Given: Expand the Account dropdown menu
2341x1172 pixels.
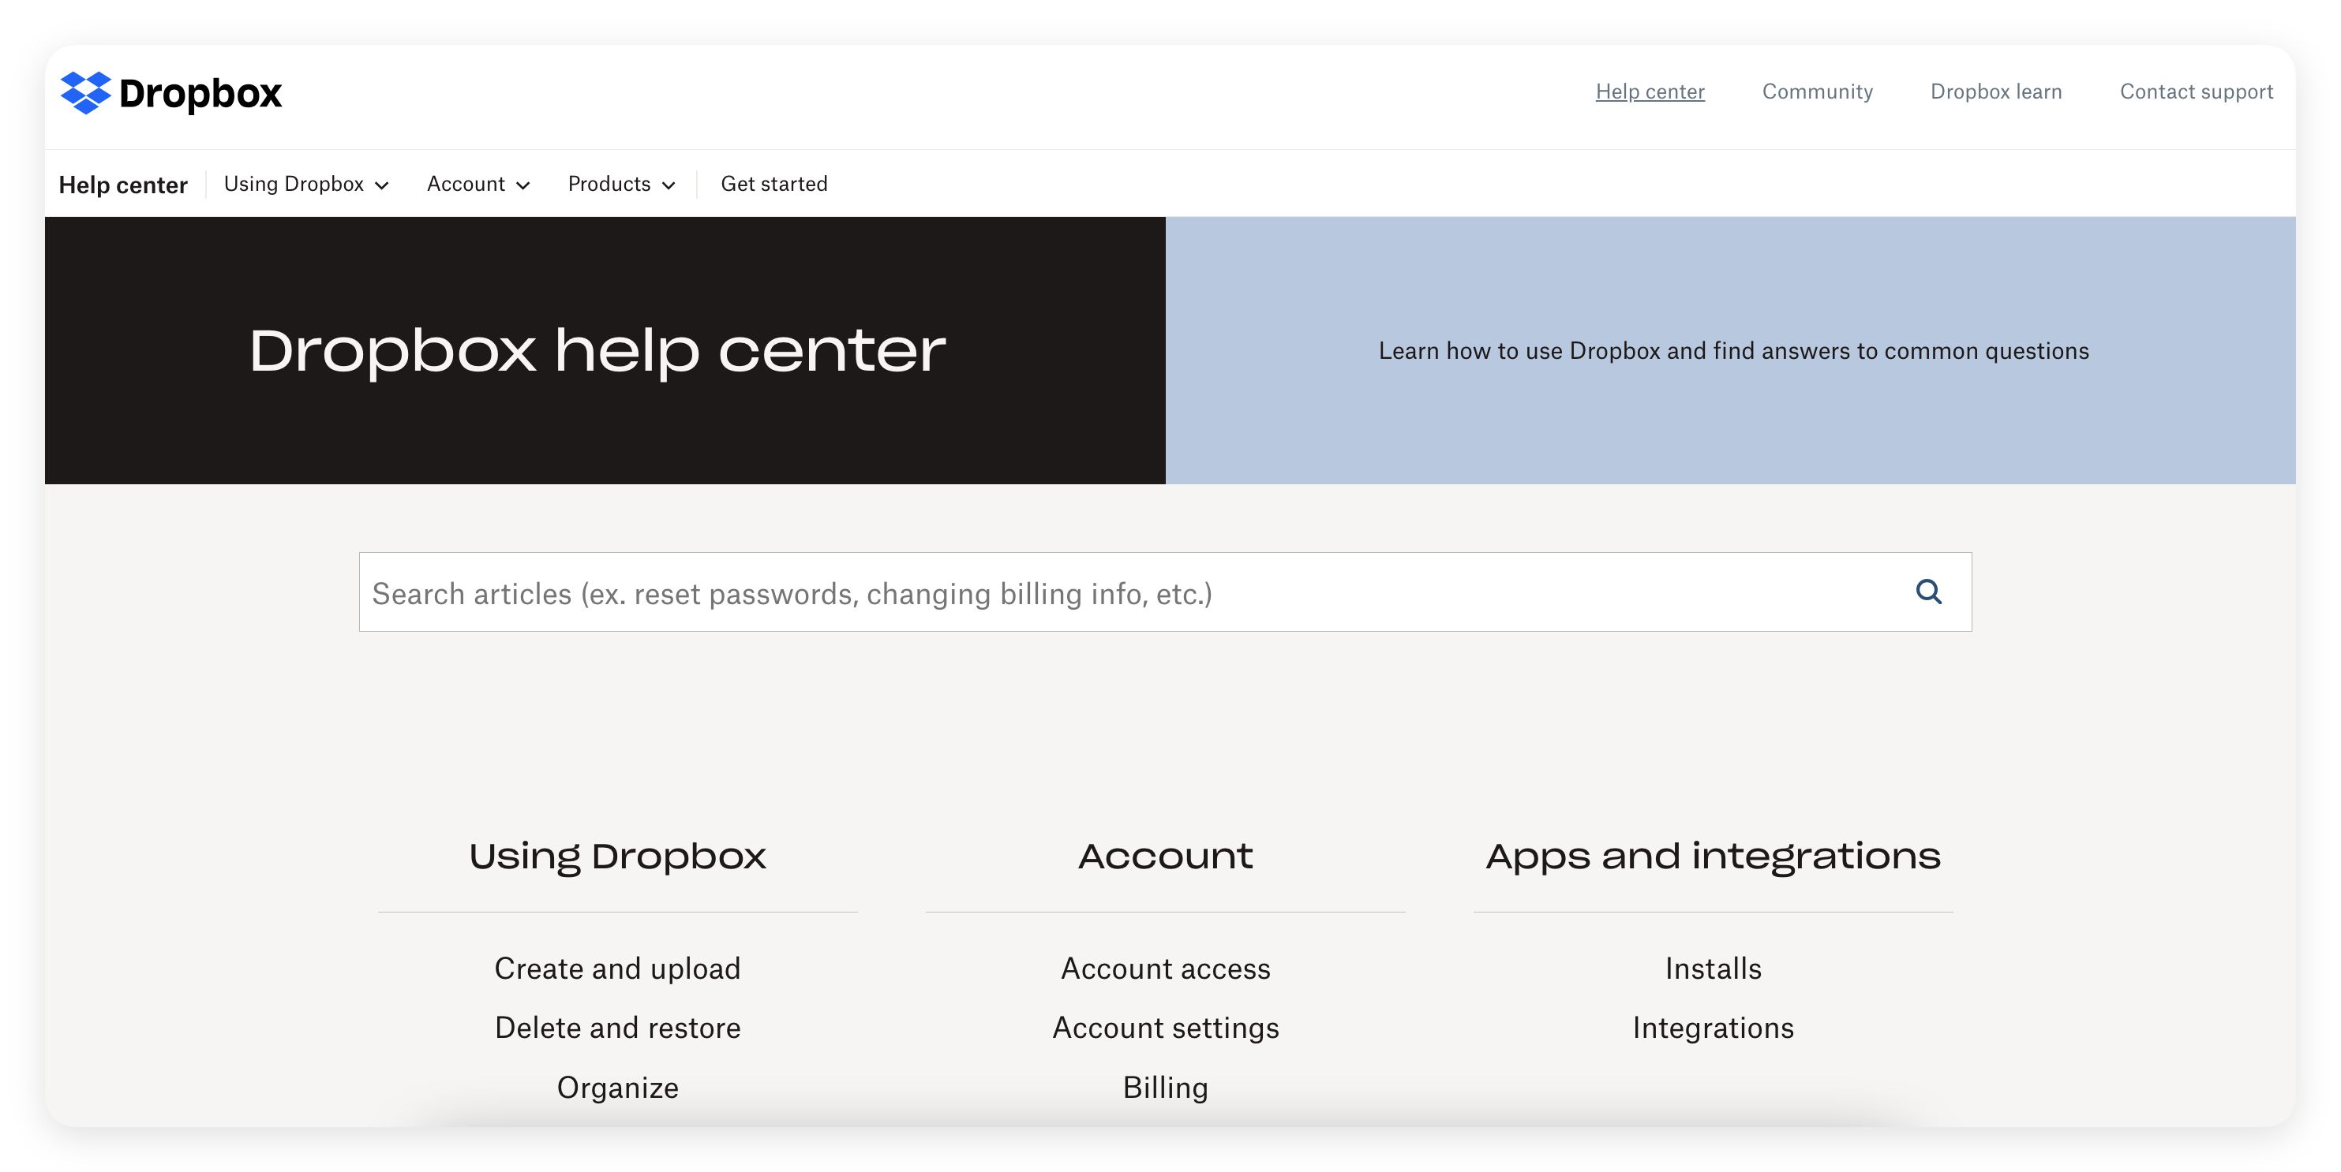Looking at the screenshot, I should pos(478,185).
